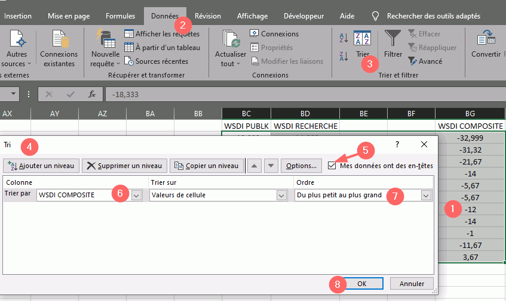This screenshot has height=301, width=506.
Task: Move sort level down with arrow
Action: (271, 166)
